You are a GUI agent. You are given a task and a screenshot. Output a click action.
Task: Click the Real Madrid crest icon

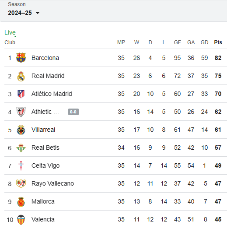click(x=21, y=76)
